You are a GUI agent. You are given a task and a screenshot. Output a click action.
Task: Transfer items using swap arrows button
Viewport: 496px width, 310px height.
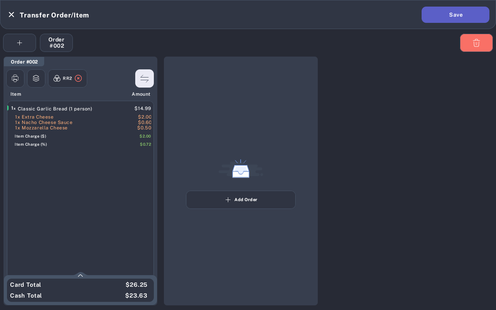[145, 78]
